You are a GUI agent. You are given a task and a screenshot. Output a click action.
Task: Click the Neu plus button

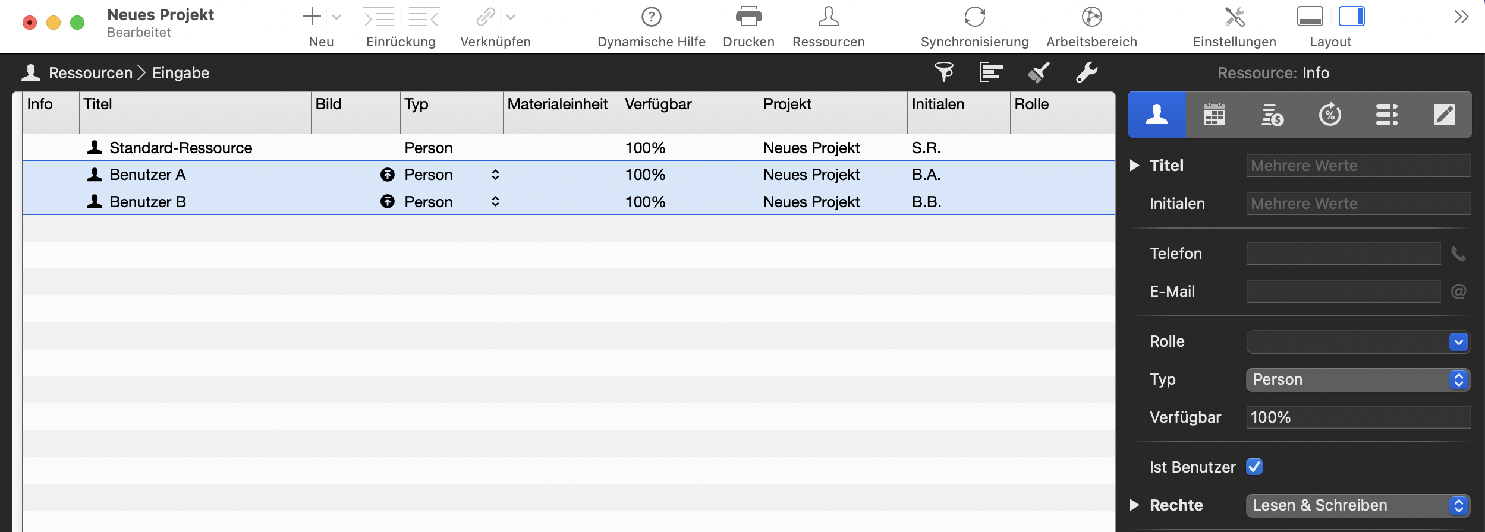click(312, 17)
